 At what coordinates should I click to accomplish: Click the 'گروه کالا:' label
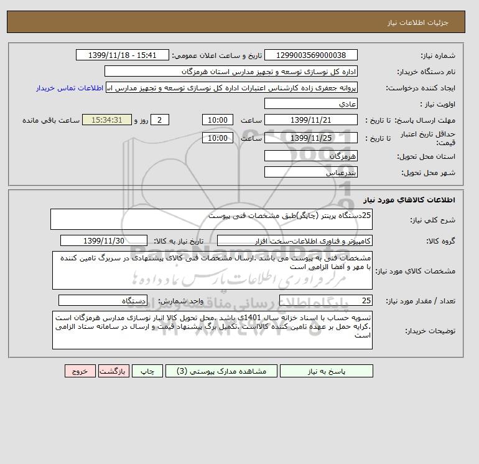[440, 241]
